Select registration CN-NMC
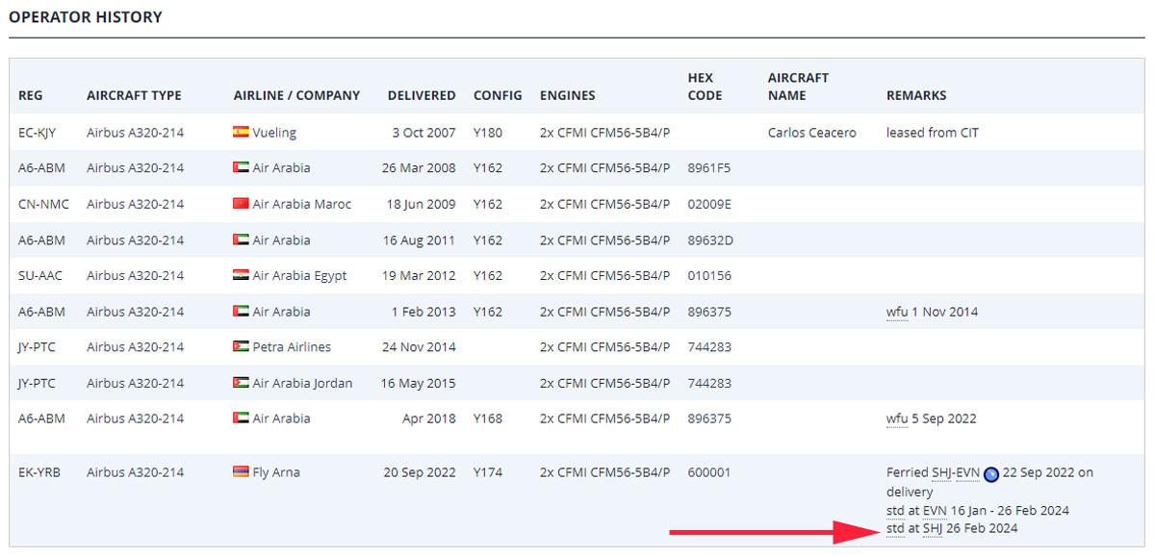Viewport: 1155px width, 557px height. pos(43,204)
